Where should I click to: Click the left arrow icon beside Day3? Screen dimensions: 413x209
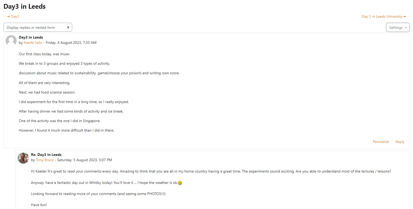pyautogui.click(x=8, y=16)
